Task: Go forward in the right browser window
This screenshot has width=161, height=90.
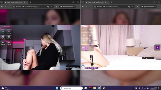Action: pyautogui.click(x=87, y=7)
